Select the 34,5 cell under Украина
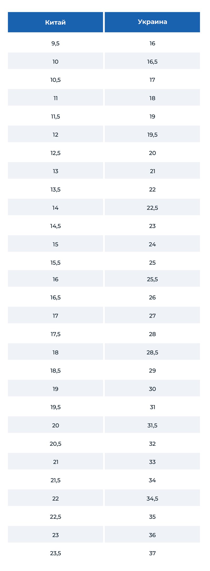This screenshot has height=571, width=210. [152, 498]
